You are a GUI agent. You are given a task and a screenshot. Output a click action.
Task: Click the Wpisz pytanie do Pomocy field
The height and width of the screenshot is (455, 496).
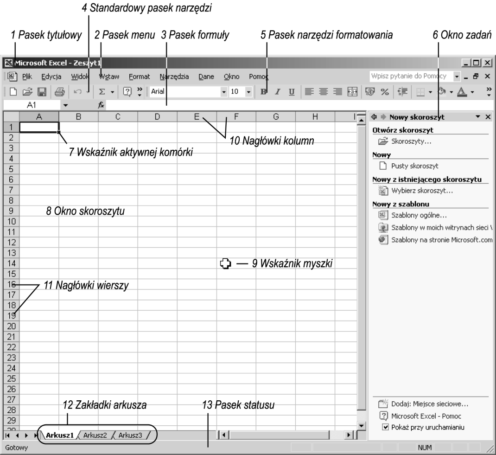coord(411,76)
